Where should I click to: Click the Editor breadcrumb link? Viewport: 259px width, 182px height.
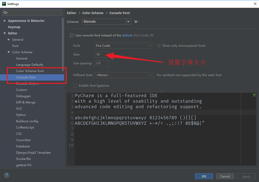71,13
